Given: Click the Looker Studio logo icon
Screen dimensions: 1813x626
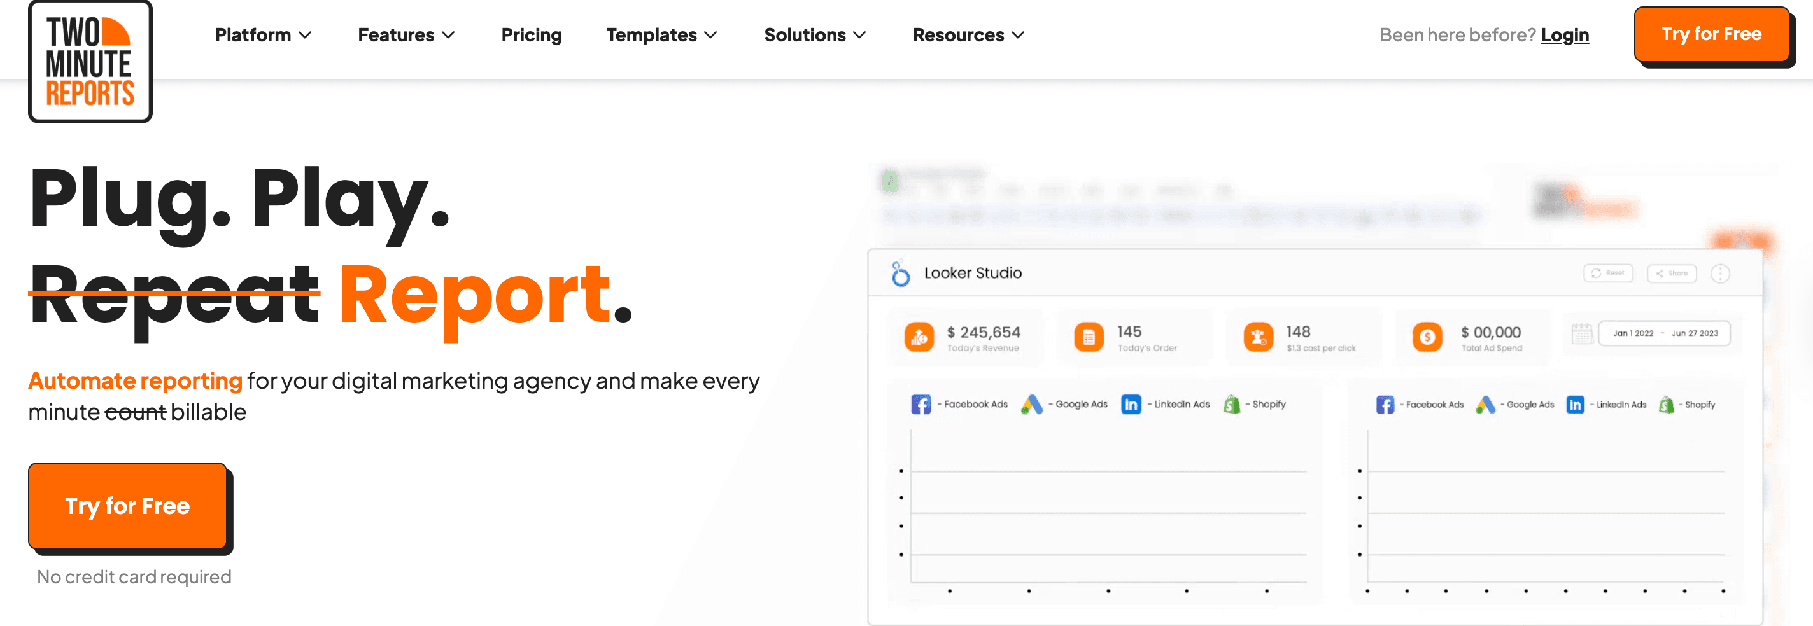Looking at the screenshot, I should [900, 274].
